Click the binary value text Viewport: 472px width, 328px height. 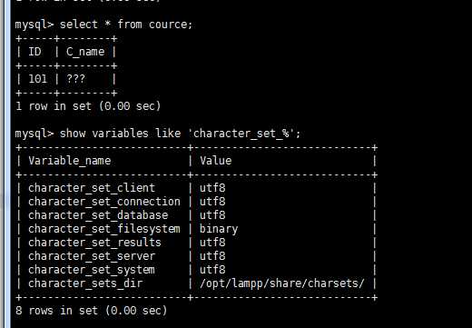(219, 229)
